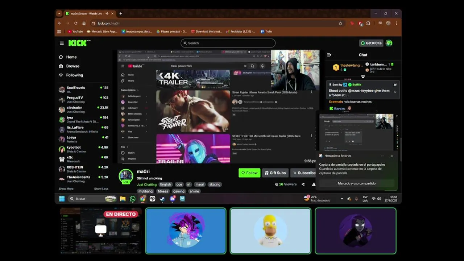Click the taskbar Buscar search box
The image size is (464, 261).
[92, 199]
